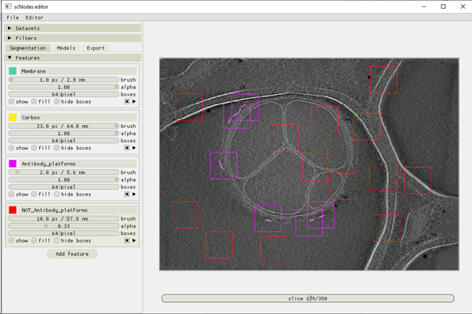Delete the Antibody_platforms feature with X icon
The height and width of the screenshot is (314, 472).
[x=127, y=195]
